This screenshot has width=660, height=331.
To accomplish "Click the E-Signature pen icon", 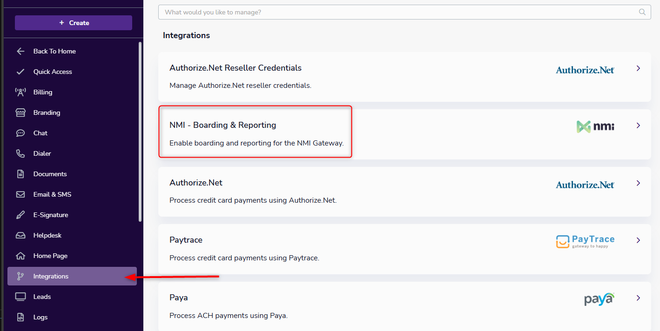I will click(x=20, y=215).
